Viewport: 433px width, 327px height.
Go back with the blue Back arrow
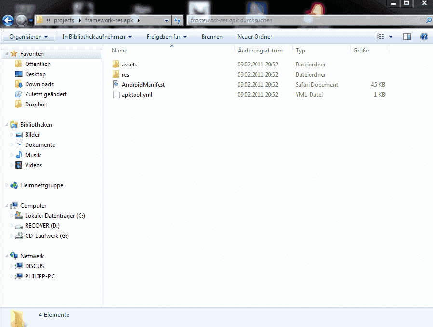point(8,20)
